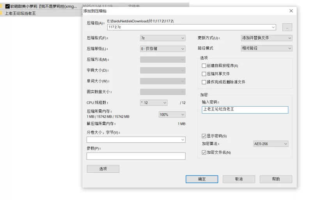Enable 创建自释放程序 checkbox
This screenshot has height=200, width=312.
click(204, 66)
